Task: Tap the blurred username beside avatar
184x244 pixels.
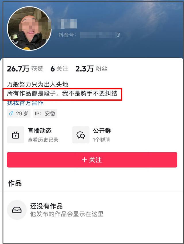Action: pyautogui.click(x=64, y=24)
